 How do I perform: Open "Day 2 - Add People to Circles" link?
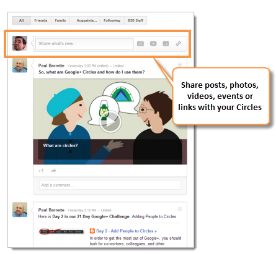pos(127,231)
